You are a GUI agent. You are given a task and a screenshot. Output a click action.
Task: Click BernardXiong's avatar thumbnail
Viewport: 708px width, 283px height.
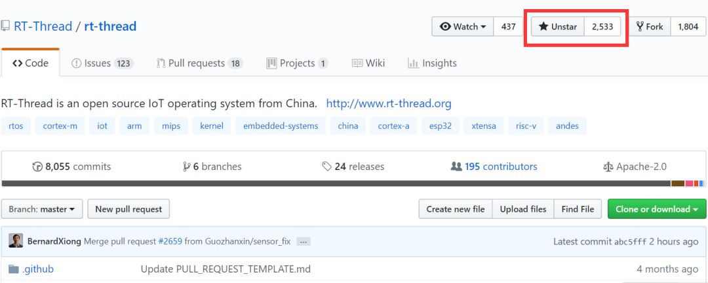[16, 241]
